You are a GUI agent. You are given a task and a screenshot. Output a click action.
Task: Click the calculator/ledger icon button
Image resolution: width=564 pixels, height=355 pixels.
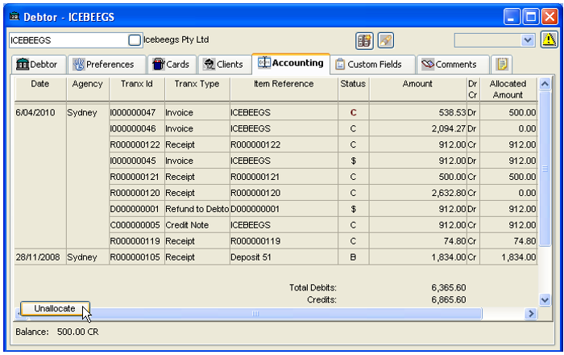(x=364, y=40)
